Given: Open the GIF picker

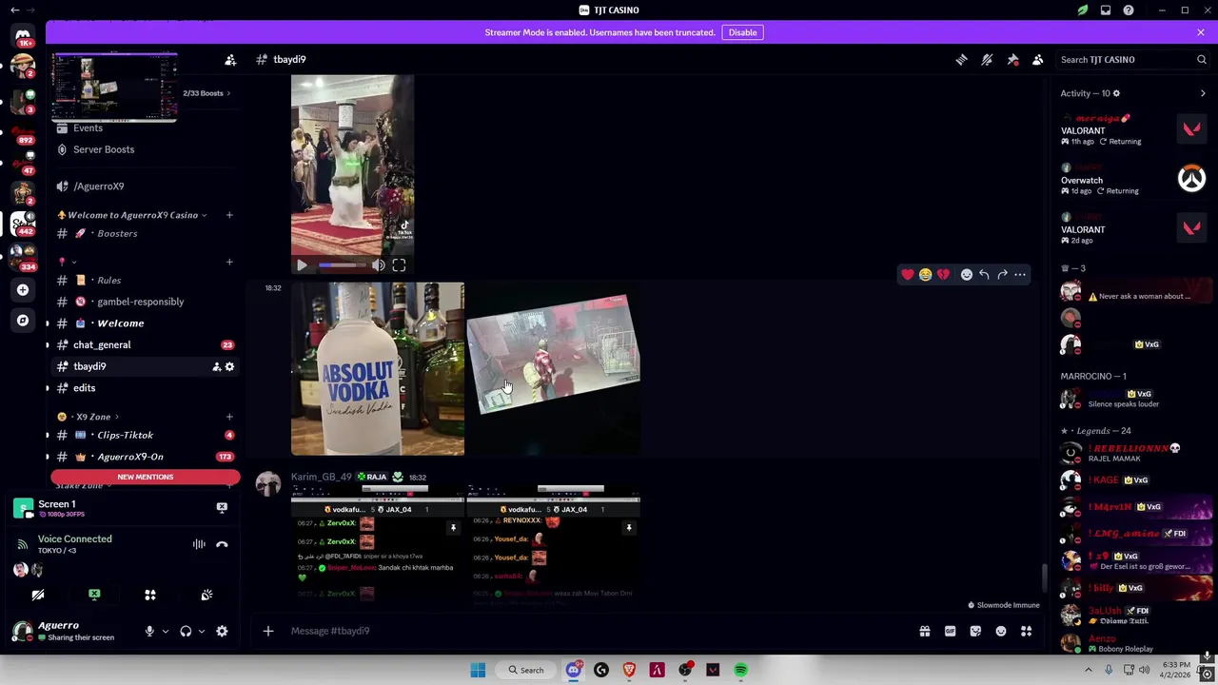Looking at the screenshot, I should [950, 631].
